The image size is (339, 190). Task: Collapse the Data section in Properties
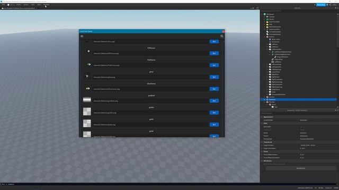click(262, 123)
